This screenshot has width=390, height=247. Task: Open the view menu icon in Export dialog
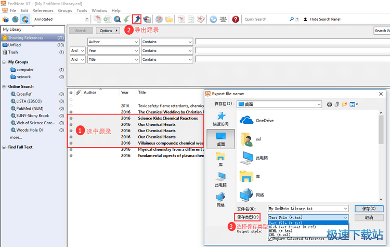(354, 105)
